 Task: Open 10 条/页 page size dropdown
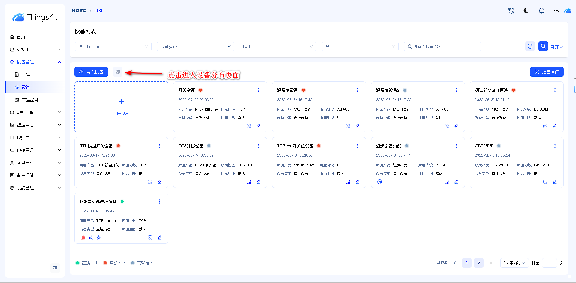pyautogui.click(x=514, y=263)
